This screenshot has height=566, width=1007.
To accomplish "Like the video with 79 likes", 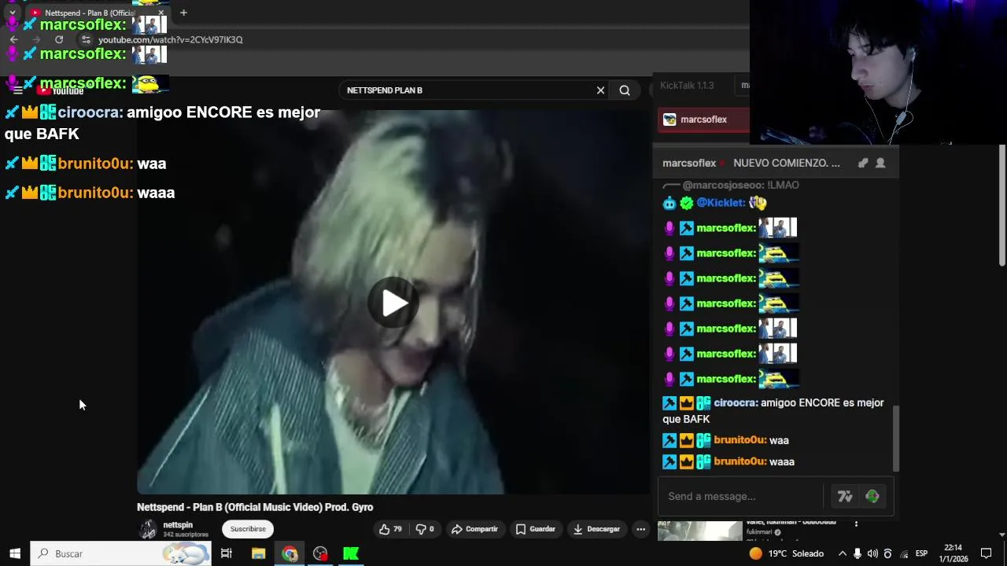I will (x=390, y=529).
